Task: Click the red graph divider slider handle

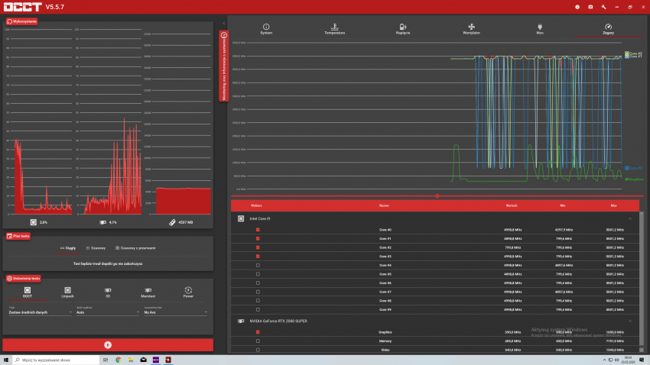Action: [x=437, y=196]
